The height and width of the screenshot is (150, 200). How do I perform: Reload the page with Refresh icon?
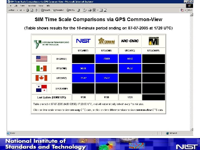tap(32, 10)
